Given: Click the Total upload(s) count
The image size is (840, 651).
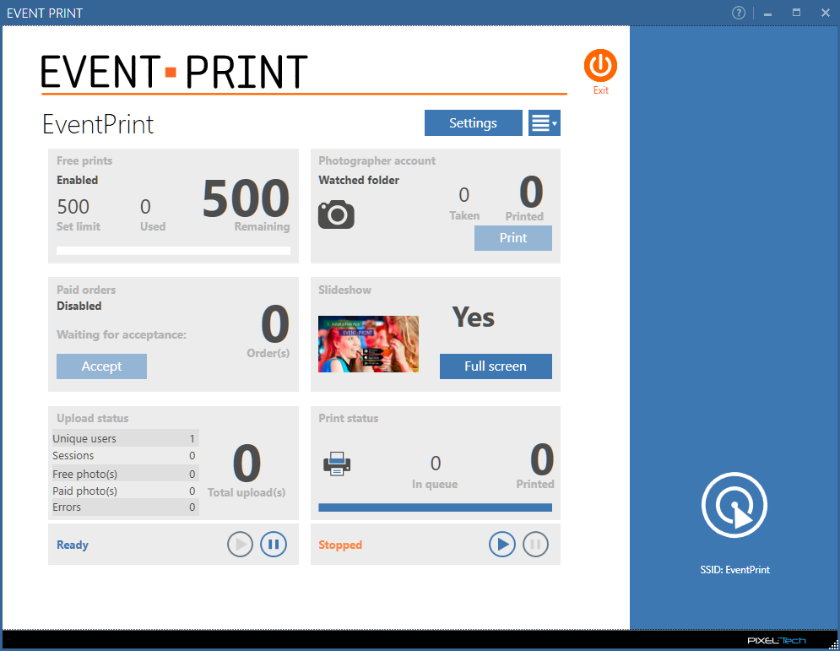Looking at the screenshot, I should coord(247,464).
